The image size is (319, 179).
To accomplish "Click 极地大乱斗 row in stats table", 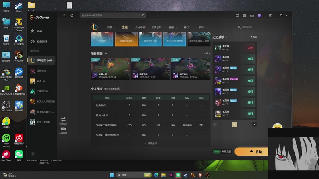I will (x=150, y=115).
